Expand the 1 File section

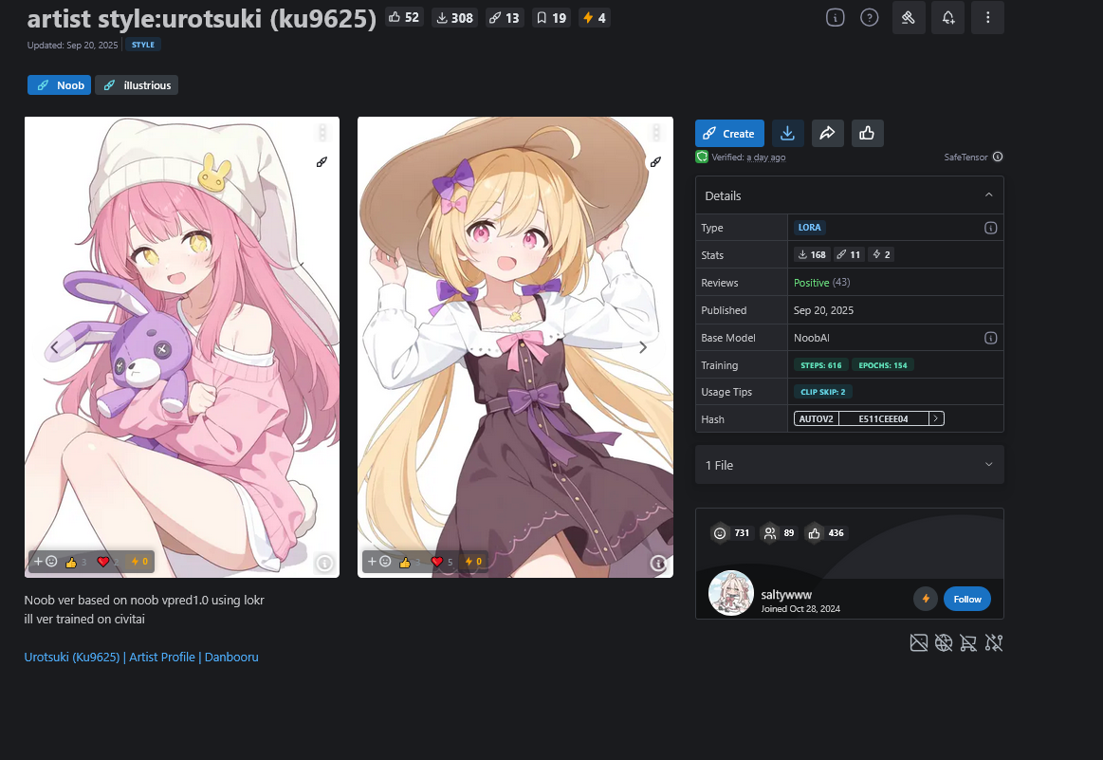849,465
